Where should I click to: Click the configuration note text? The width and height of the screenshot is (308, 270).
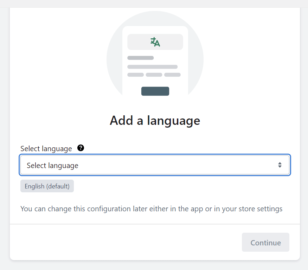click(151, 209)
